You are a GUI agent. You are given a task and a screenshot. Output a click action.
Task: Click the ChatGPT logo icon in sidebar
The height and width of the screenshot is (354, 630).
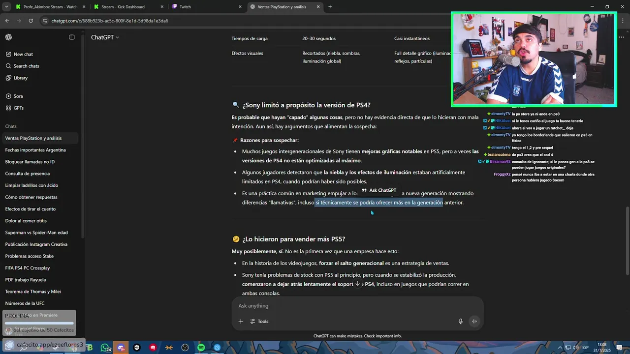8,37
